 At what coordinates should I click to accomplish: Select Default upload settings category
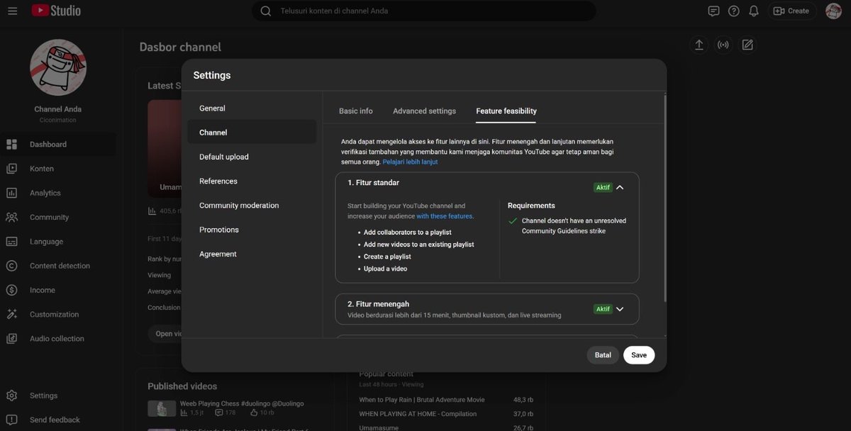(x=252, y=157)
